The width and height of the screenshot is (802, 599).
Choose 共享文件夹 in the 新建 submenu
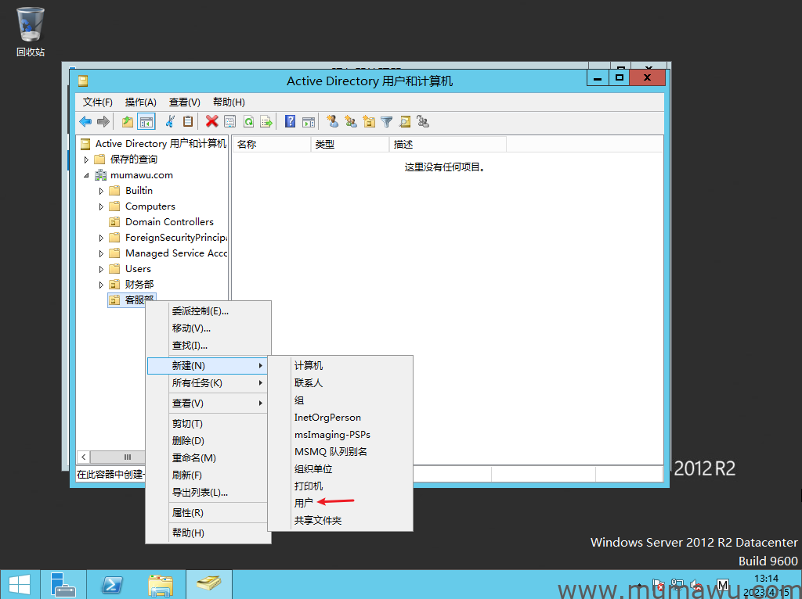click(340, 520)
